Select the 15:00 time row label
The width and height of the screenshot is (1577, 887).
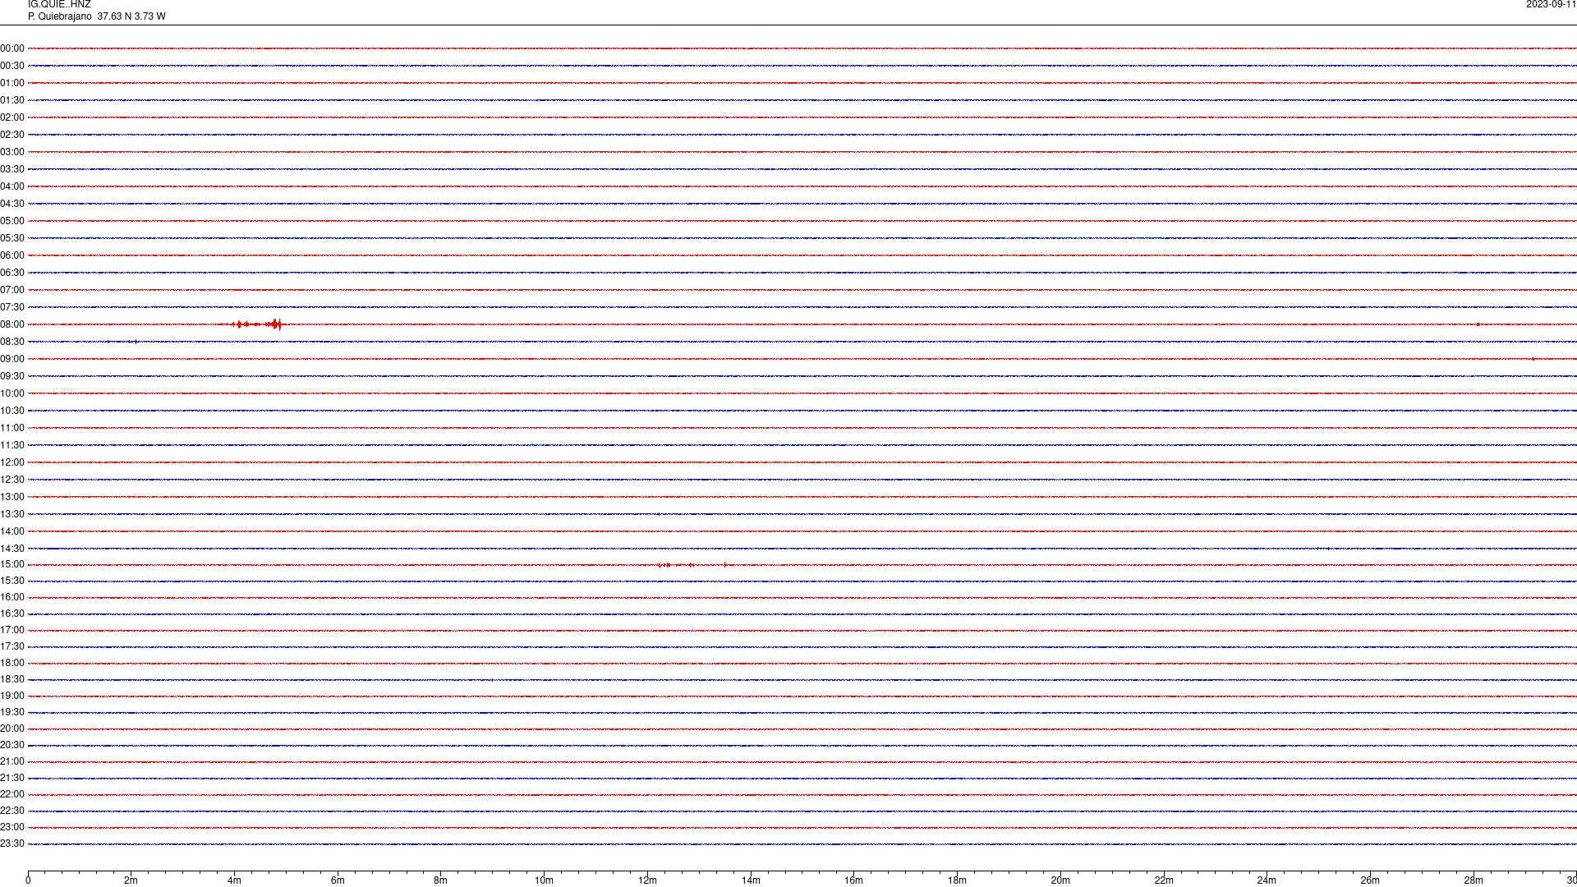point(12,564)
